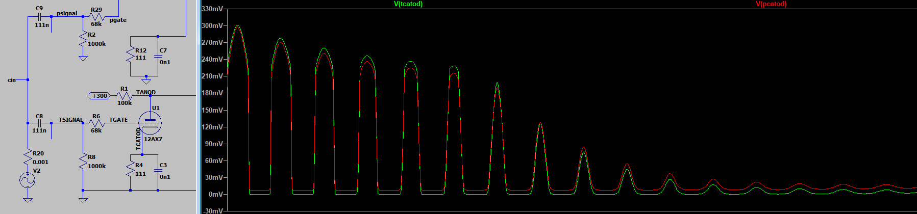
Task: Click resistor R12 symbol
Action: [x=131, y=54]
